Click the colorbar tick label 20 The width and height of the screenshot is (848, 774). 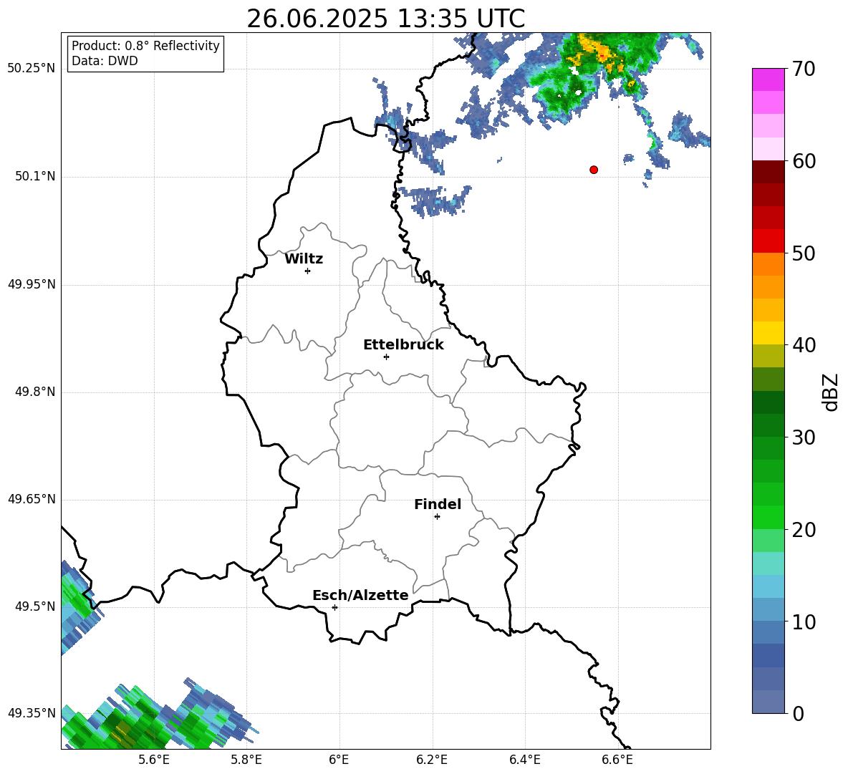pyautogui.click(x=804, y=530)
